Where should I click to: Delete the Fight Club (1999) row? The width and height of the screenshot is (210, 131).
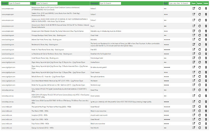pyautogui.click(x=206, y=119)
